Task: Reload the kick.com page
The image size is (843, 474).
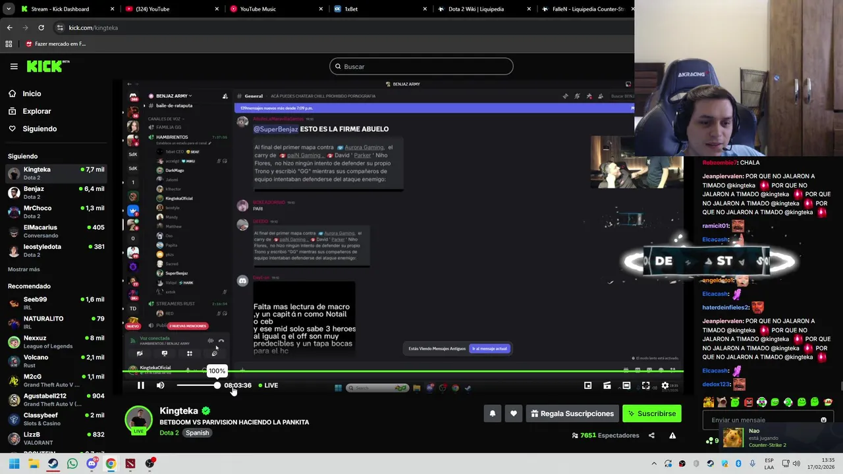Action: pyautogui.click(x=41, y=28)
